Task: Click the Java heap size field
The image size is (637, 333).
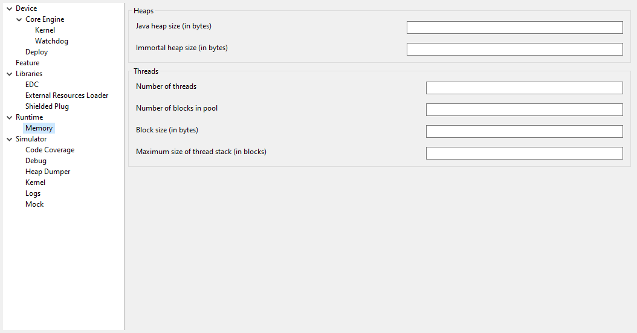Action: (514, 28)
